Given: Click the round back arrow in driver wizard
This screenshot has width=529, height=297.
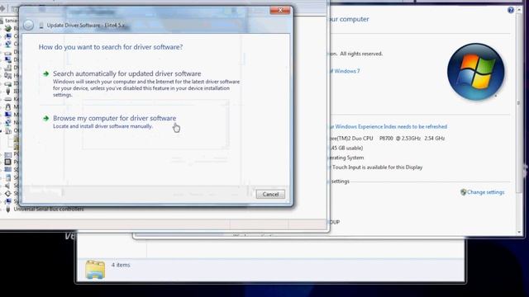Looking at the screenshot, I should pyautogui.click(x=28, y=26).
